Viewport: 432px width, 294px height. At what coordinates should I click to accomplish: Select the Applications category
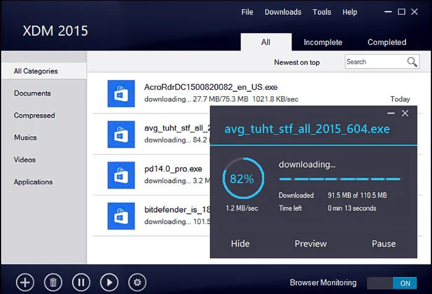coord(33,182)
